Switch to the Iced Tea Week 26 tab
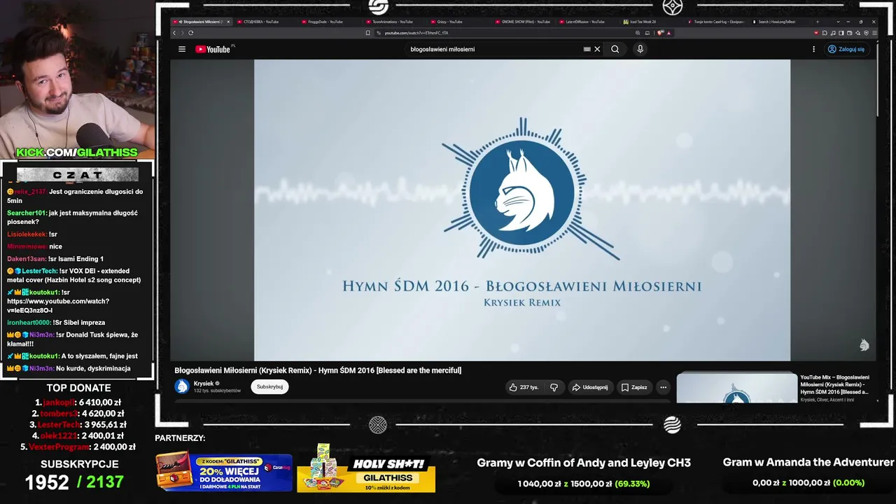Screen dimensions: 896x504 point(652,22)
